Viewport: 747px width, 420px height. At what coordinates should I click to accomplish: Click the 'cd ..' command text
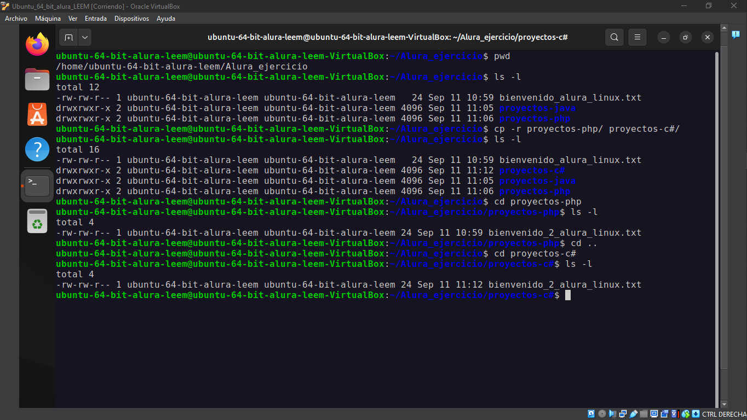click(x=584, y=243)
